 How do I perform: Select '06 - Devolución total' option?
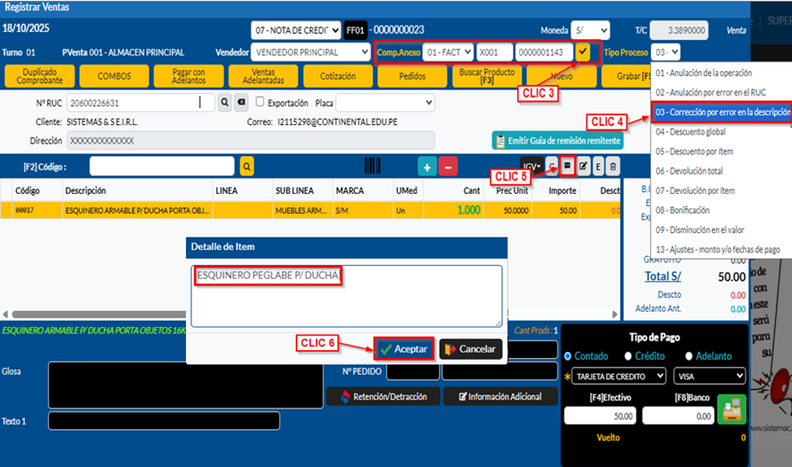689,171
